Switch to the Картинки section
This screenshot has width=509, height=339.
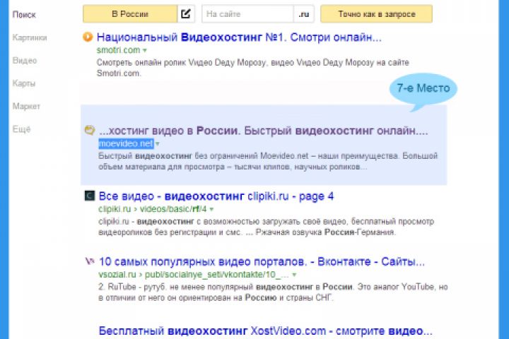click(x=30, y=37)
